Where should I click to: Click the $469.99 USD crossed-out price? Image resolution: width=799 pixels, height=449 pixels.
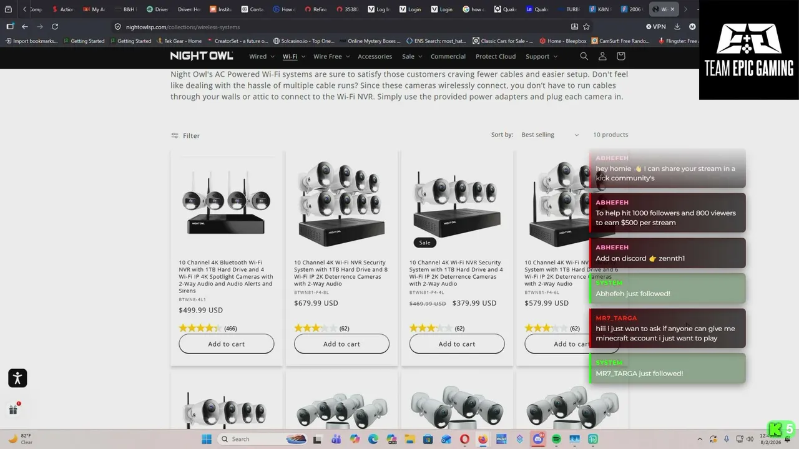coord(428,304)
